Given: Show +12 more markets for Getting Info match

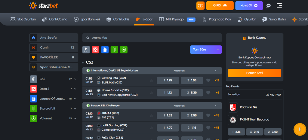Looking at the screenshot, I should [x=217, y=81].
